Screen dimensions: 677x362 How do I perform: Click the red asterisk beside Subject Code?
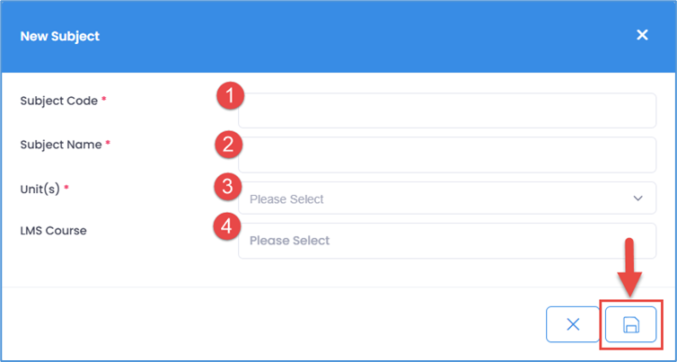click(104, 101)
